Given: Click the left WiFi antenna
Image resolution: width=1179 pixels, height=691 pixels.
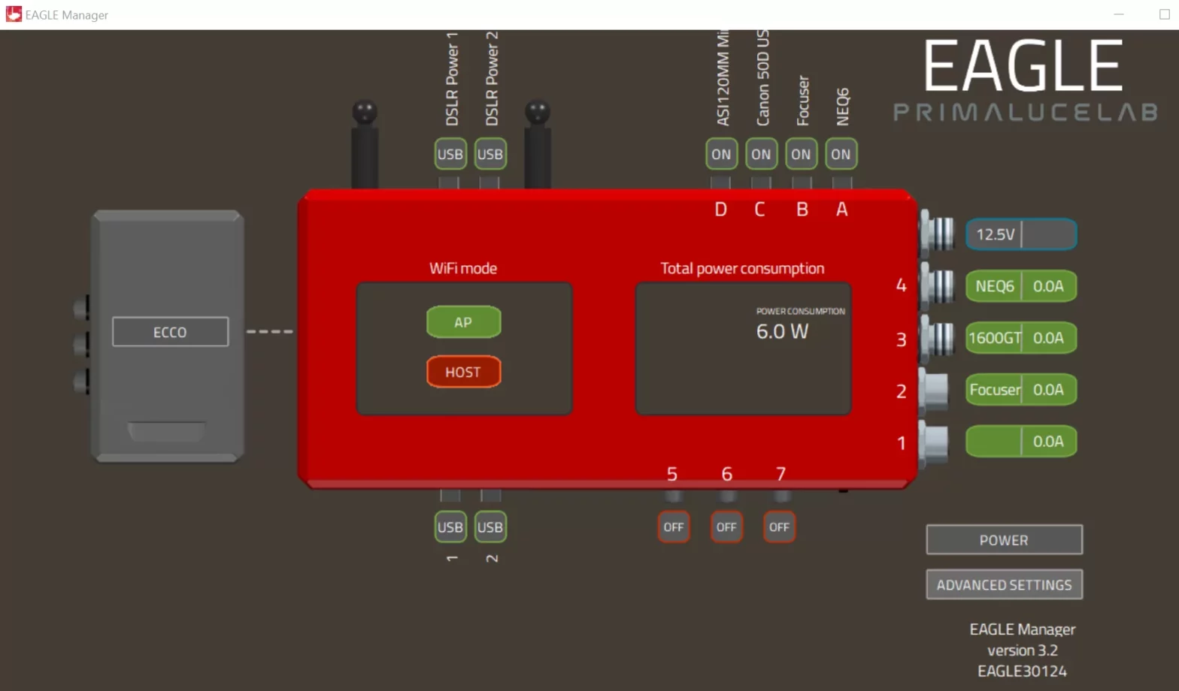Looking at the screenshot, I should [x=365, y=143].
